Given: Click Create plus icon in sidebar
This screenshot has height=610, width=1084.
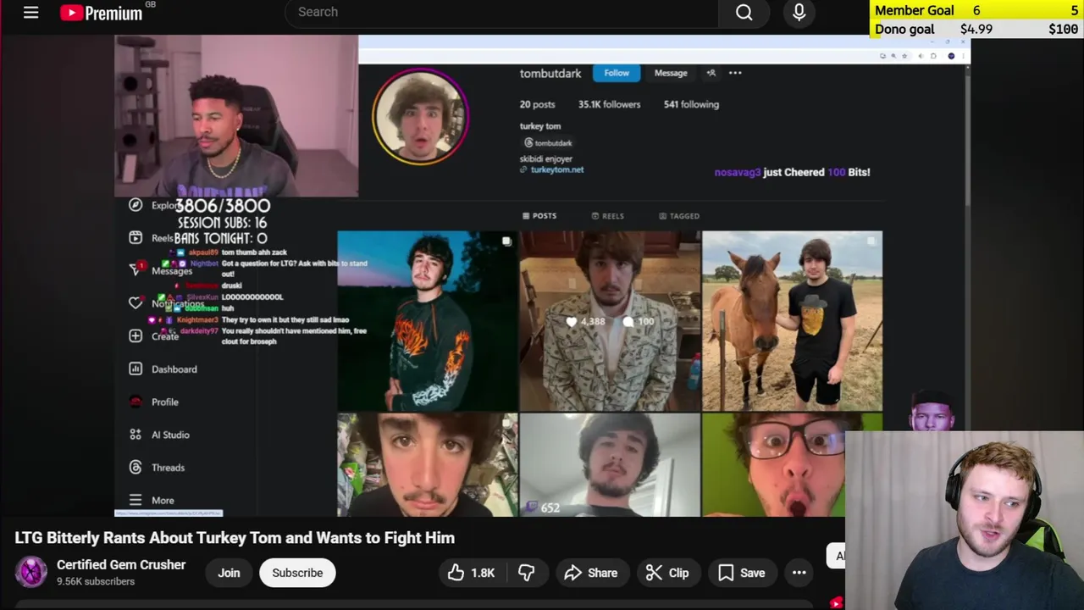Looking at the screenshot, I should pyautogui.click(x=135, y=336).
